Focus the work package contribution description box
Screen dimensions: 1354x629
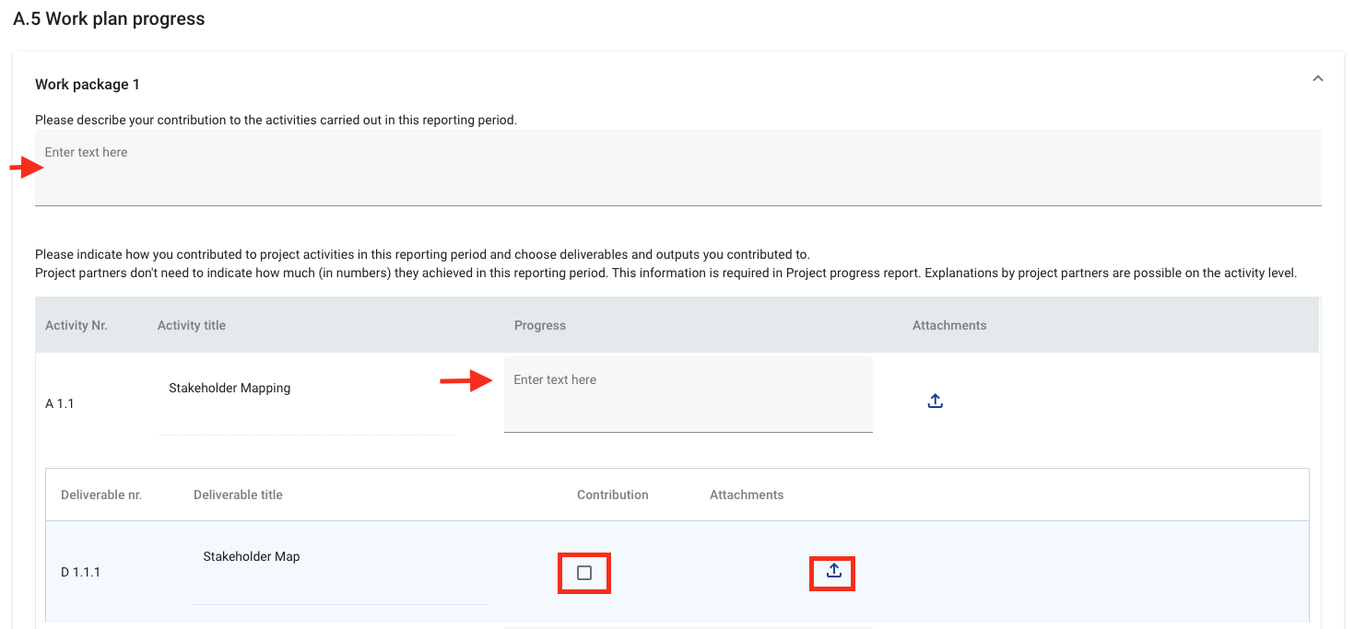[677, 168]
